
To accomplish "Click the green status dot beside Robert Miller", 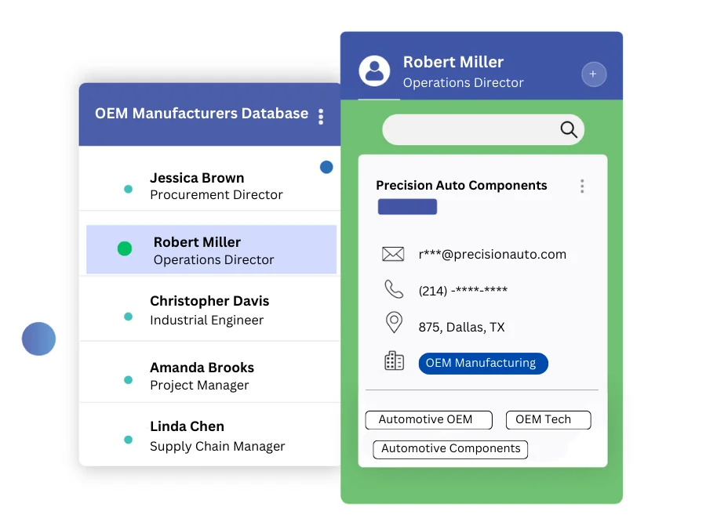I will 125,248.
